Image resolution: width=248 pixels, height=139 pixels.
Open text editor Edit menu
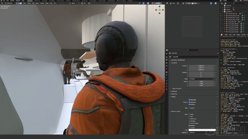(234, 35)
